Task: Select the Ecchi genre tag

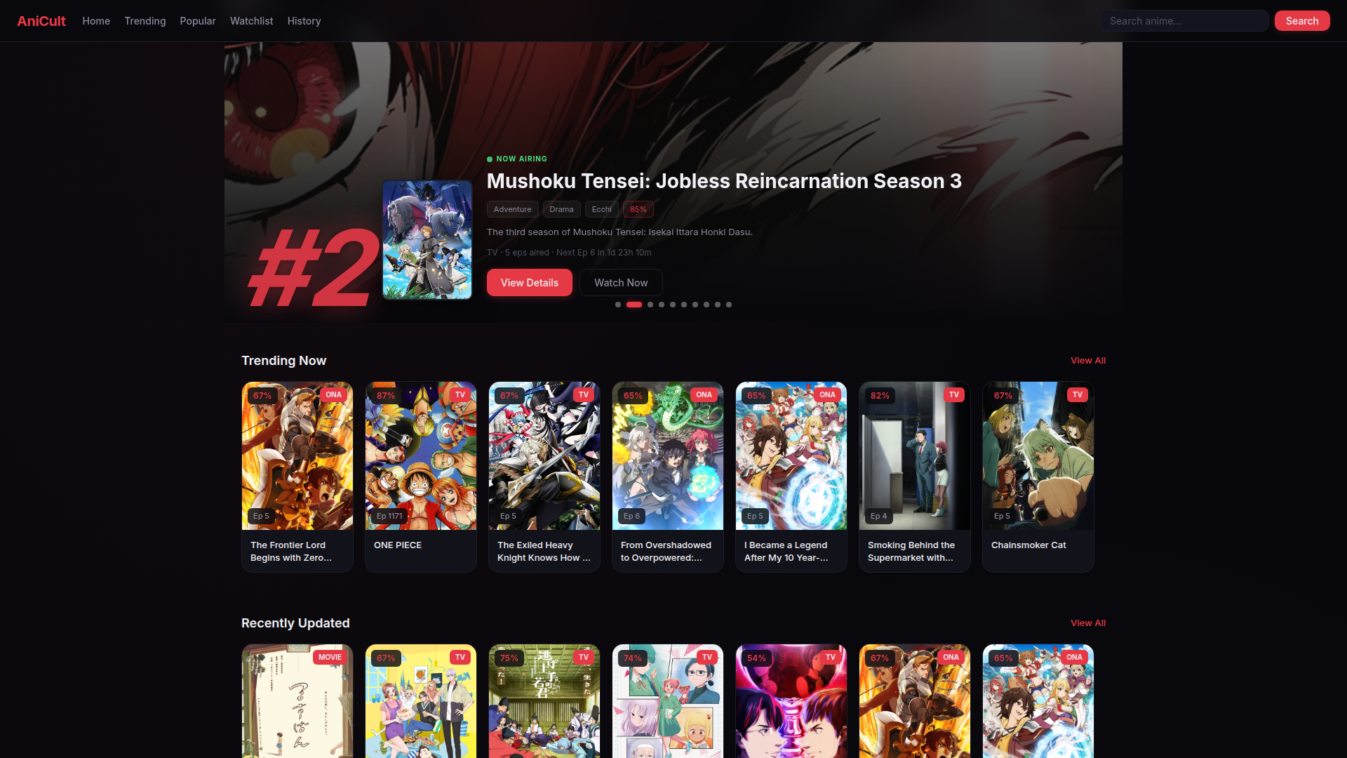Action: pyautogui.click(x=602, y=209)
